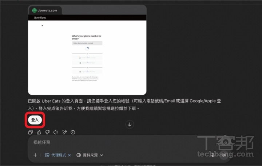Screen dimensions: 262x166
Task: Open the plus attachment menu
Action: (x=35, y=155)
